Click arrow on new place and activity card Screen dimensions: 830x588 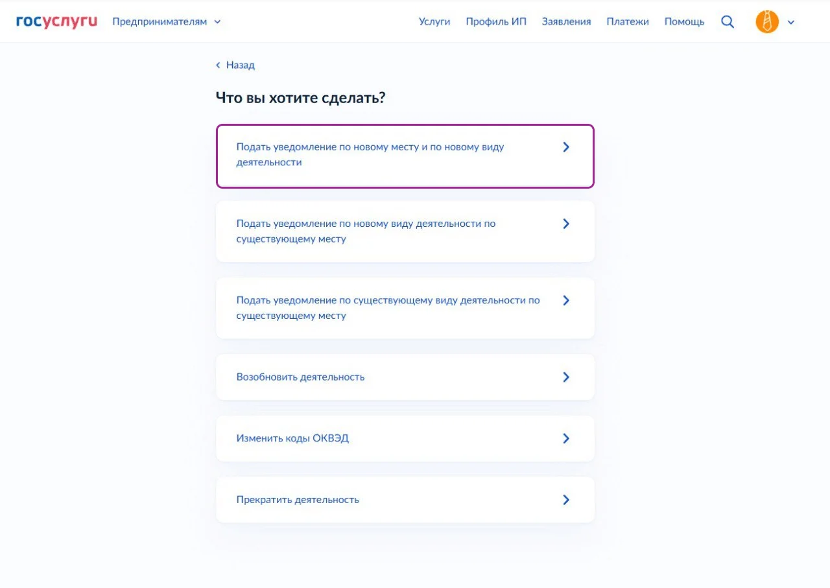point(566,147)
